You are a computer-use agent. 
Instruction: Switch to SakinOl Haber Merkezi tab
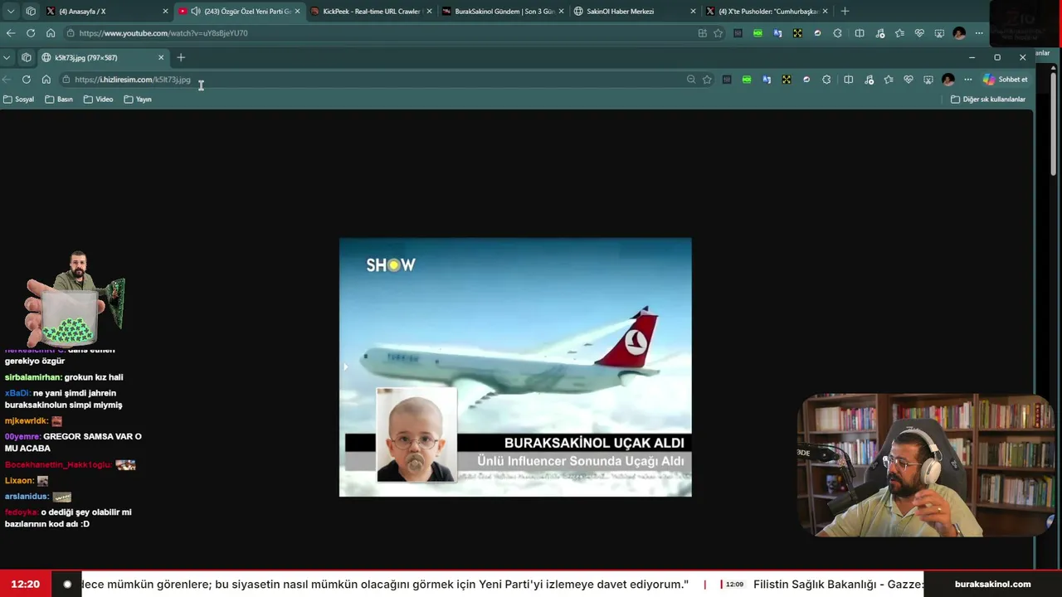pos(635,12)
